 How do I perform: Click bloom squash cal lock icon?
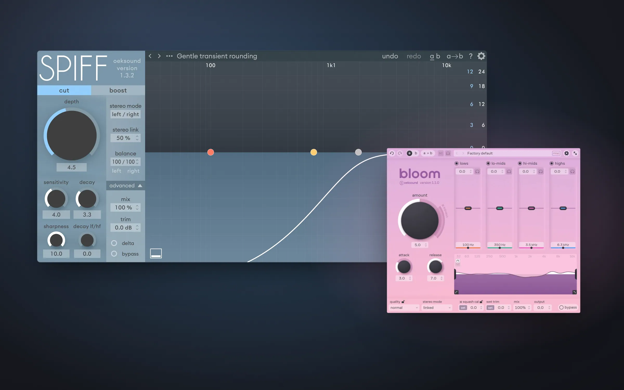(x=481, y=302)
